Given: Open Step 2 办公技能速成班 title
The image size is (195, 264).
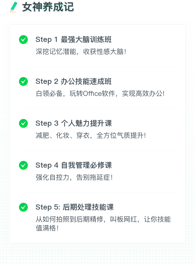Looking at the screenshot, I should (x=74, y=81).
